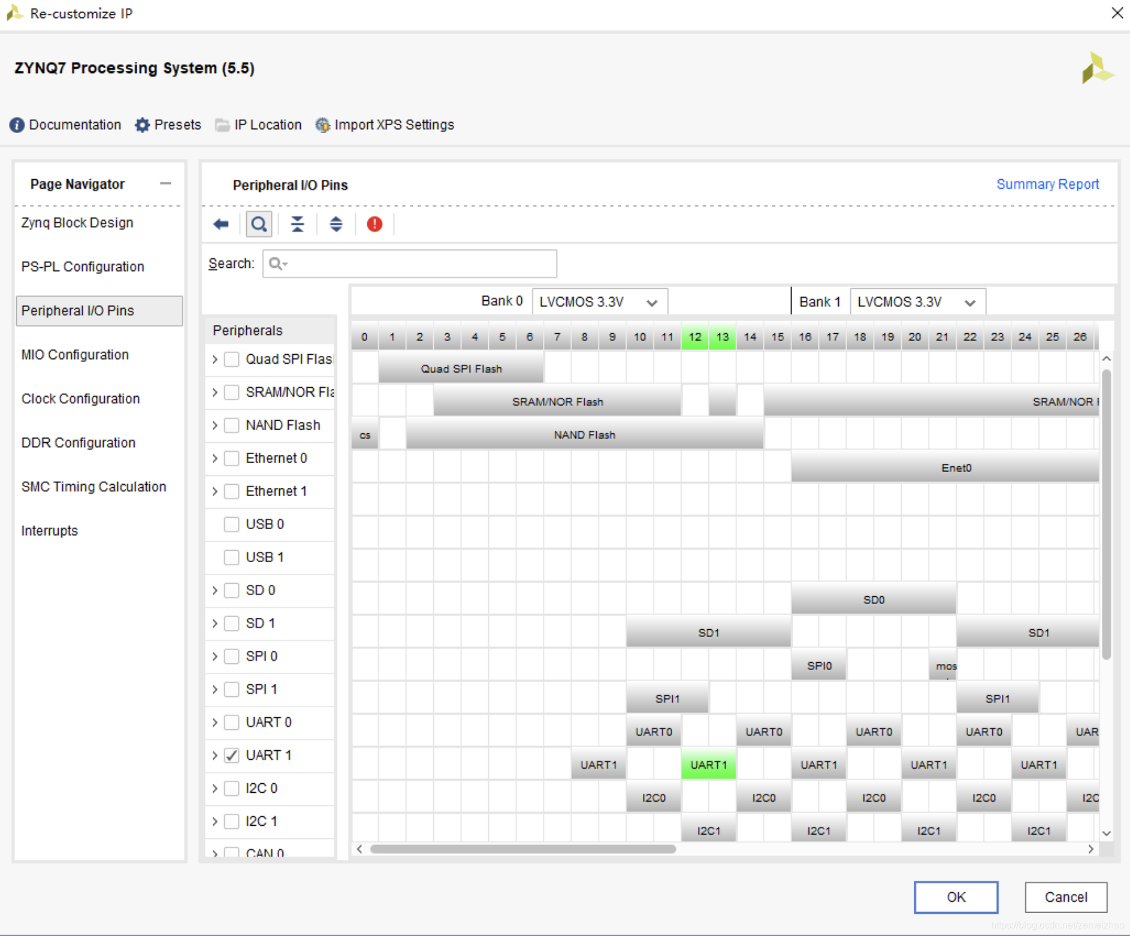
Task: Open Zynq Block Design page
Action: (x=77, y=222)
